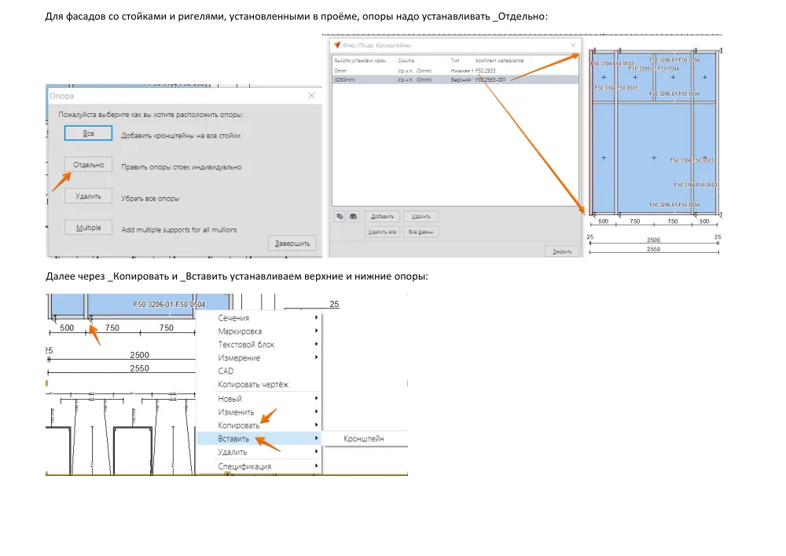Click the Ссылка column header
786x556 pixels.
pyautogui.click(x=406, y=60)
